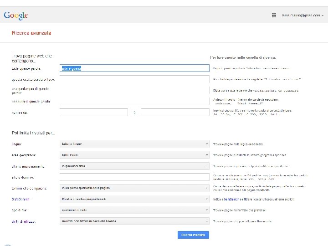328x246 pixels.
Task: Click the Google logo
Action: click(x=16, y=15)
